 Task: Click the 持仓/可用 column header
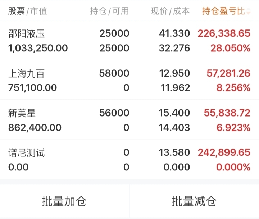(x=109, y=11)
